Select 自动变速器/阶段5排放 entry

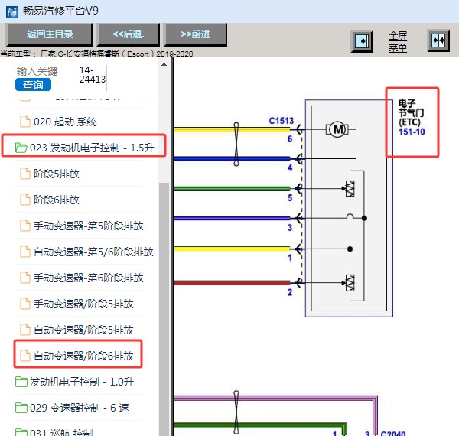point(83,330)
